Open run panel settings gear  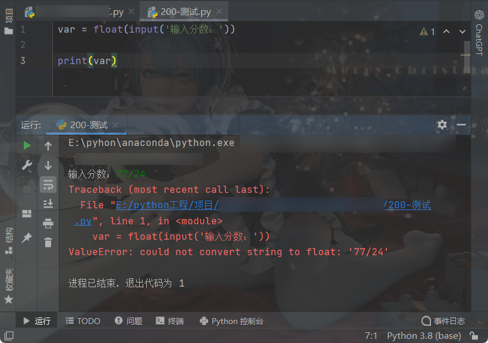442,125
